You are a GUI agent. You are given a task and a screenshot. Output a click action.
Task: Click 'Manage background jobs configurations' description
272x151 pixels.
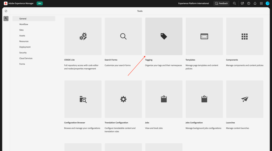203,128
